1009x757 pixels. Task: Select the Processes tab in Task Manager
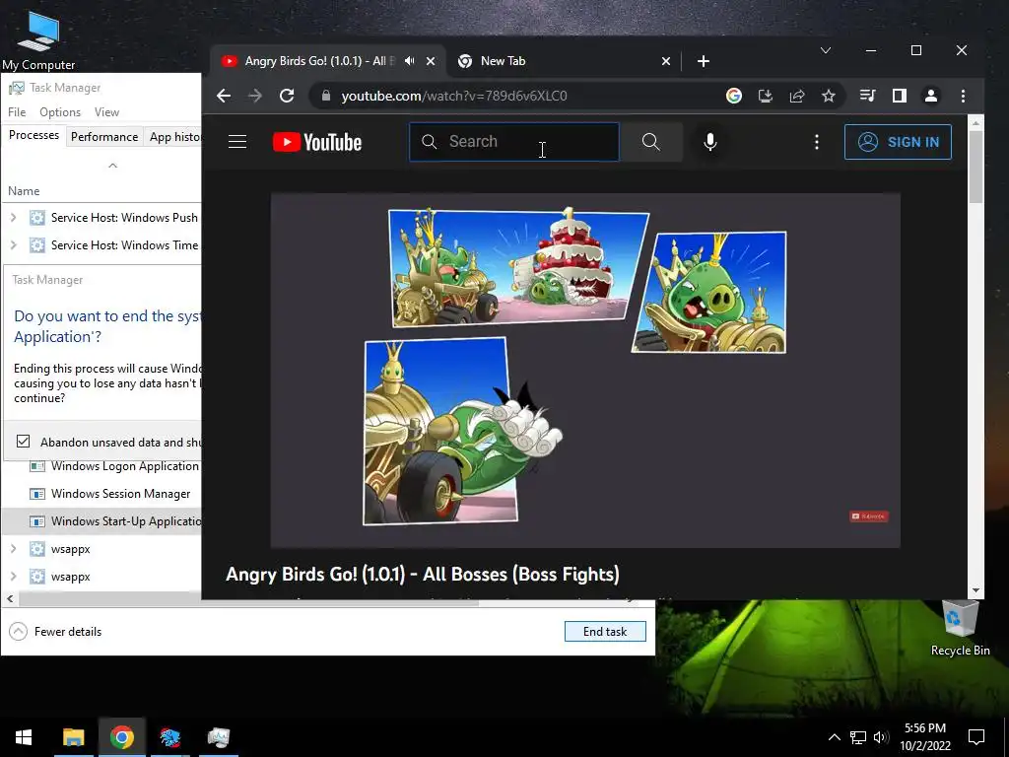[34, 135]
